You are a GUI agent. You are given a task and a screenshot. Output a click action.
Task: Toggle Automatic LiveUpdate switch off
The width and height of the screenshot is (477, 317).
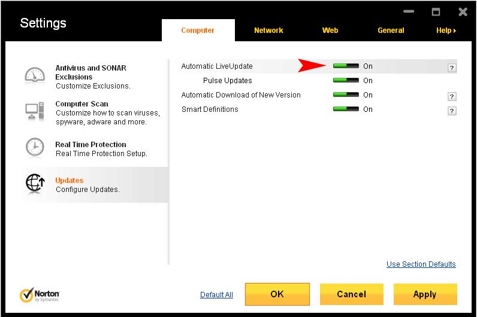[x=346, y=66]
